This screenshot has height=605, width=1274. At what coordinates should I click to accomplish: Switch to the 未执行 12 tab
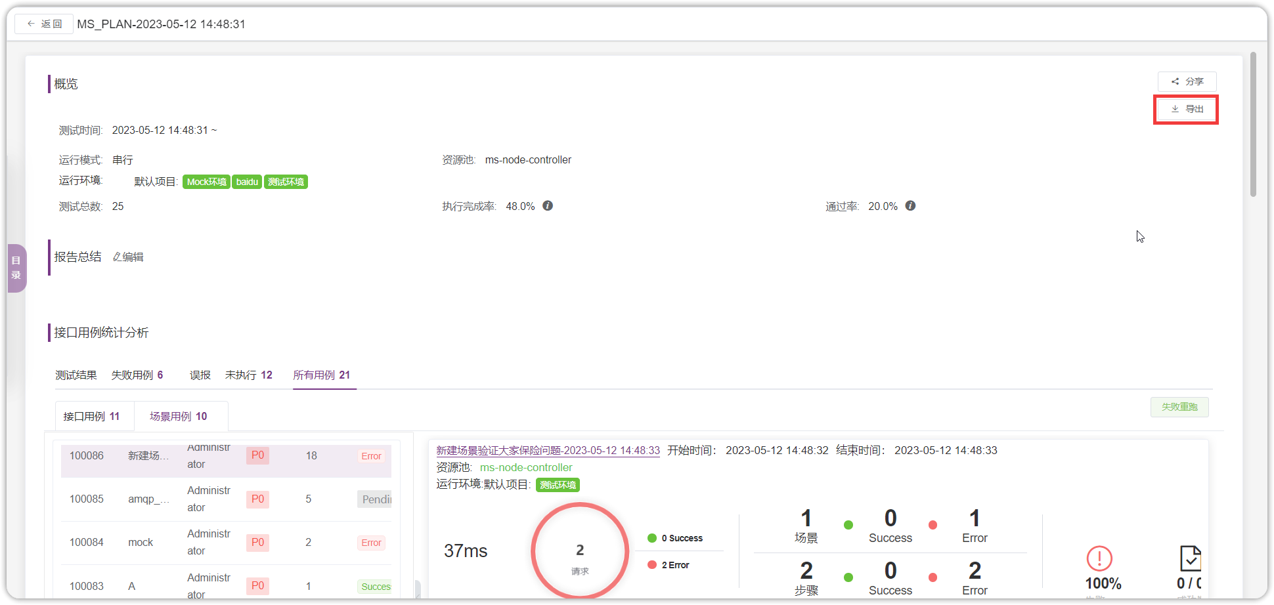tap(249, 375)
